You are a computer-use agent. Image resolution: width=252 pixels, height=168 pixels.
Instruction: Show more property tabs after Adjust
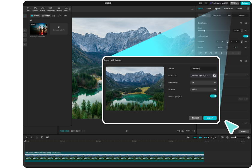(x=248, y=9)
